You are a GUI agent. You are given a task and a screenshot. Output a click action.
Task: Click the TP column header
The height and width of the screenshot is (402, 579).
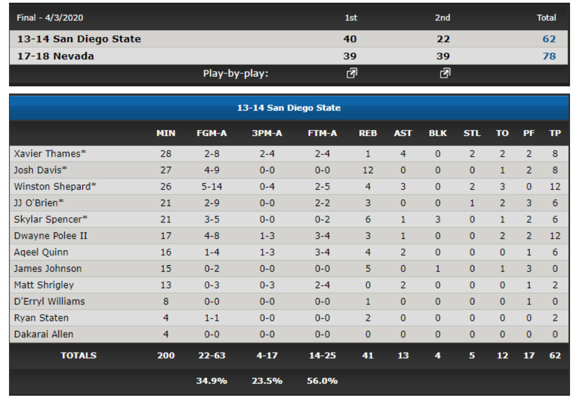tap(555, 133)
